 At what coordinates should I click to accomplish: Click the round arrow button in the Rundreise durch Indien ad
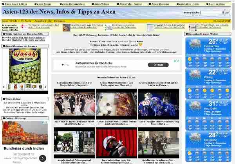(x=43, y=158)
